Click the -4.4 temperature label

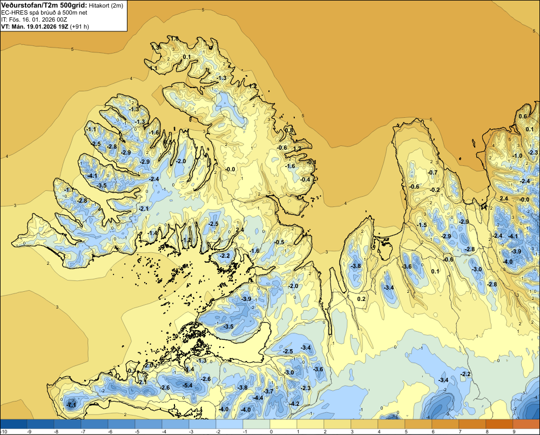pyautogui.click(x=258, y=398)
